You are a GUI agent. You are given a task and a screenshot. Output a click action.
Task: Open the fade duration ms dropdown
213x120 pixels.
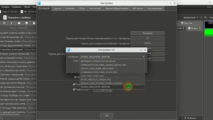[110, 90]
